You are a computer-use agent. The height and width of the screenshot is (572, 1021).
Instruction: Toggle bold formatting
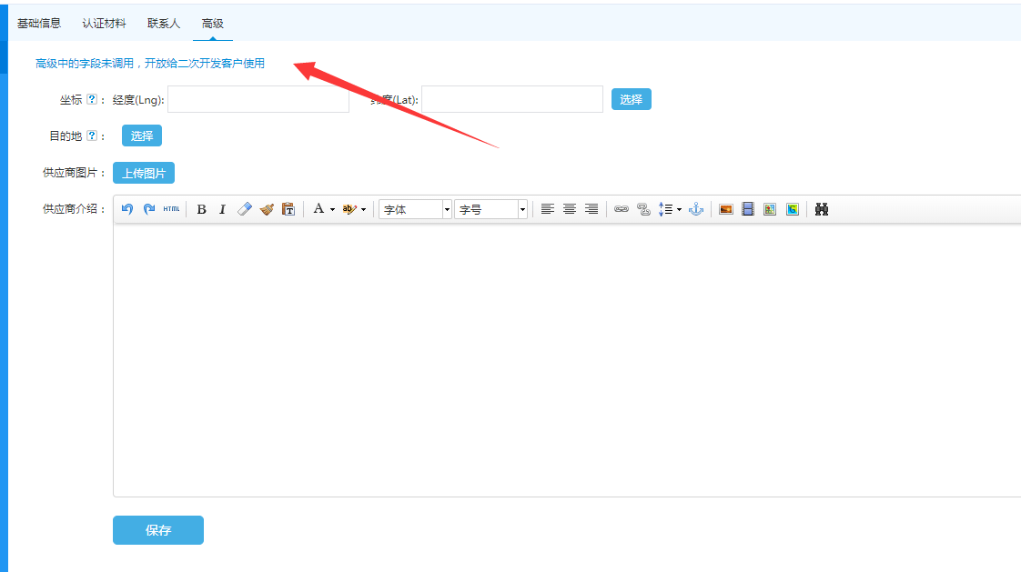(x=201, y=209)
